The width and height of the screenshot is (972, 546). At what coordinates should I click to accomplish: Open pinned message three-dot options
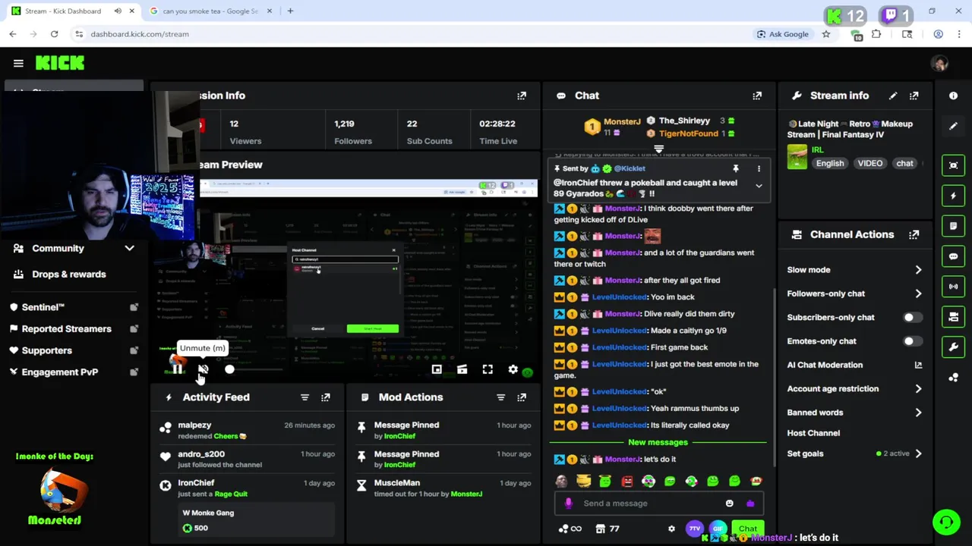759,168
